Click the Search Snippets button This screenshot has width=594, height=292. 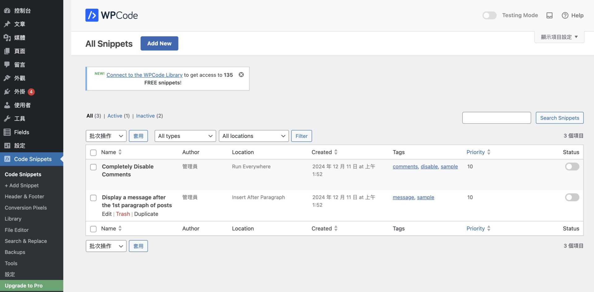coord(559,118)
